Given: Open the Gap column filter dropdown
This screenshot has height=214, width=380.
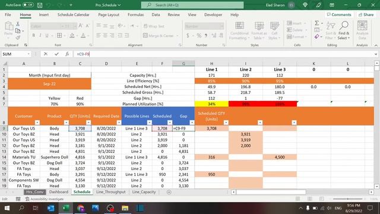Looking at the screenshot, I should [x=192, y=122].
